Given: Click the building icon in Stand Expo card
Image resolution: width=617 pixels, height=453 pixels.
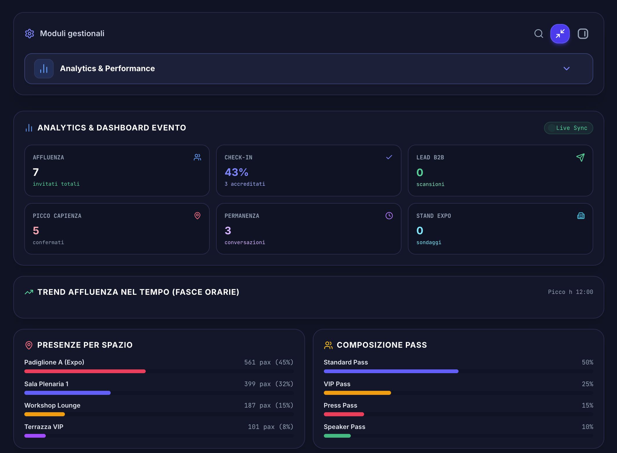Looking at the screenshot, I should point(581,216).
